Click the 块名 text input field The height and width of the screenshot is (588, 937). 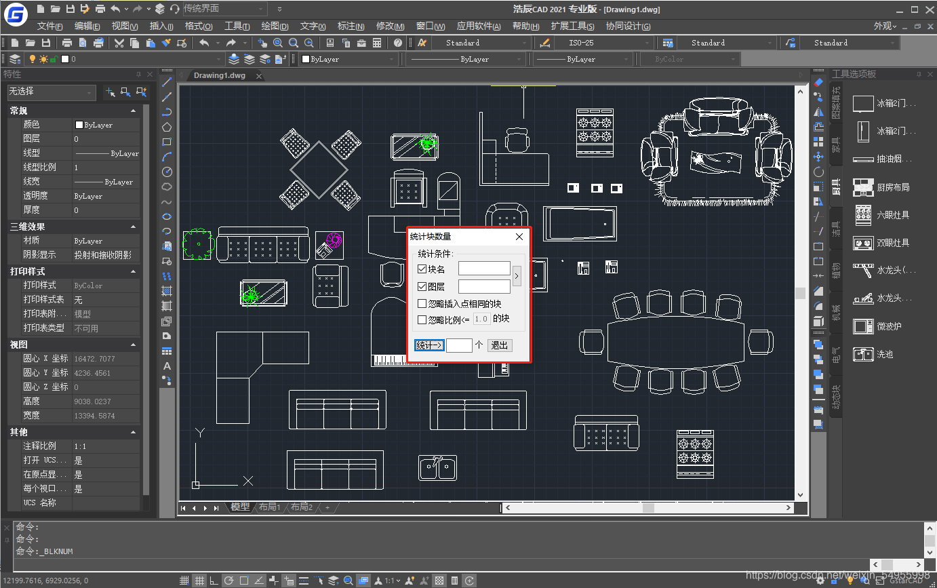click(x=484, y=269)
